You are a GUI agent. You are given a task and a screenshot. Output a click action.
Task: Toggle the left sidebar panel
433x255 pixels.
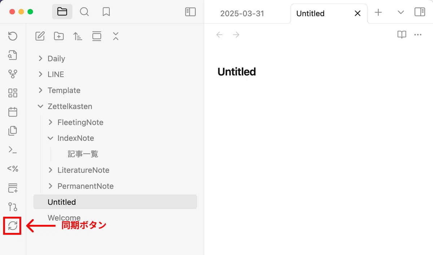(x=190, y=12)
